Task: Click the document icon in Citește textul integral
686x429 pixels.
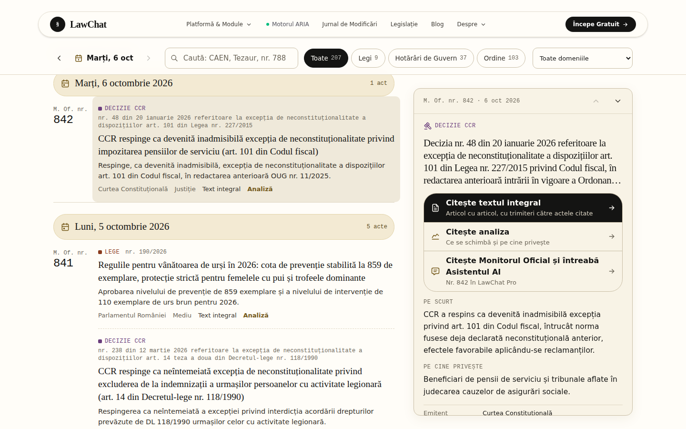Action: click(435, 208)
